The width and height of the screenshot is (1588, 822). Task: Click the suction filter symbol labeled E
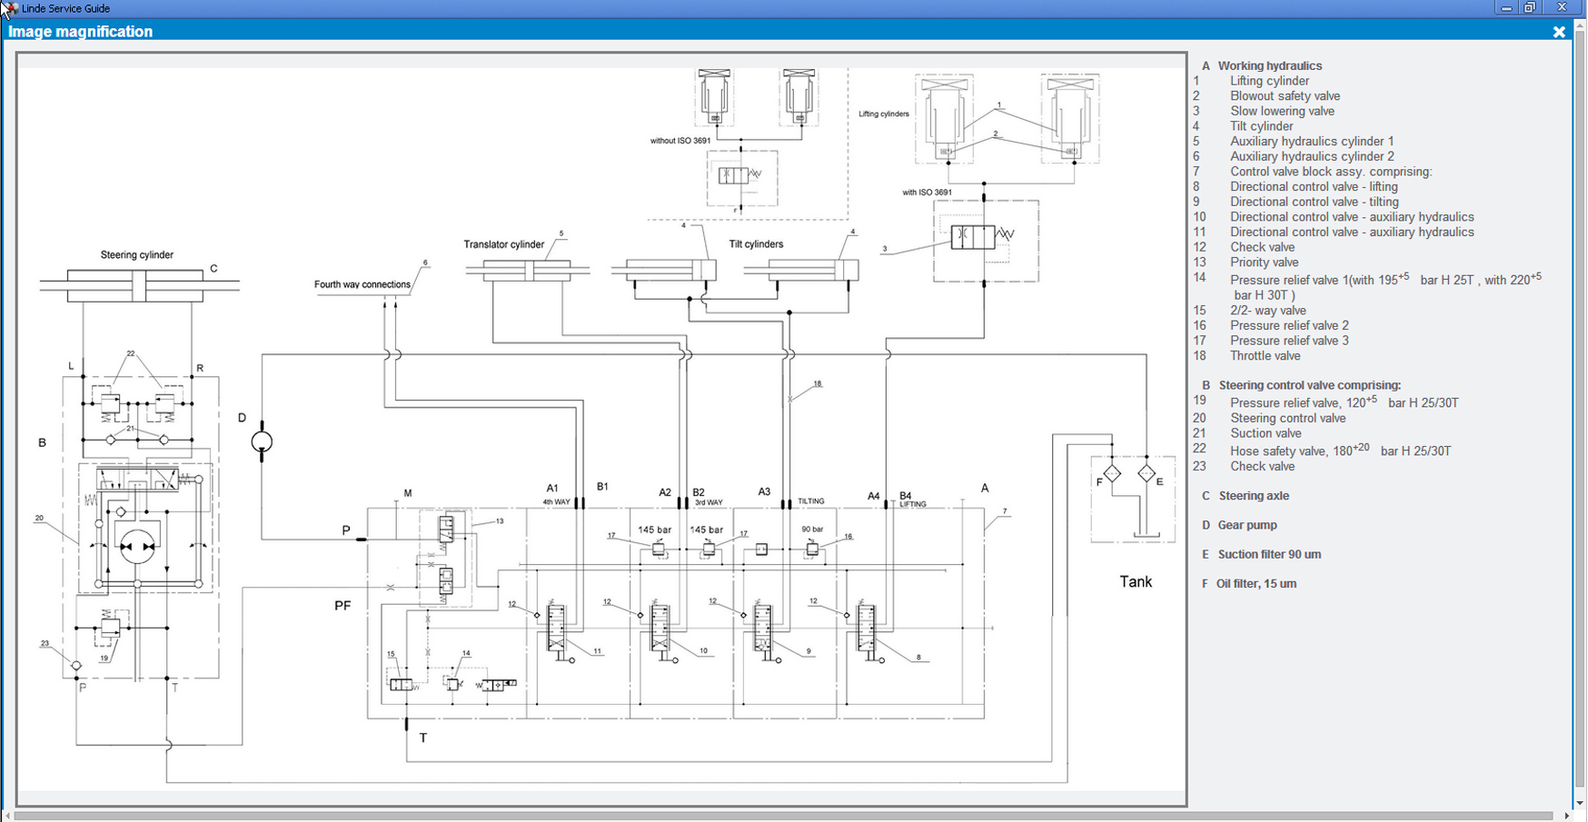(x=1146, y=473)
